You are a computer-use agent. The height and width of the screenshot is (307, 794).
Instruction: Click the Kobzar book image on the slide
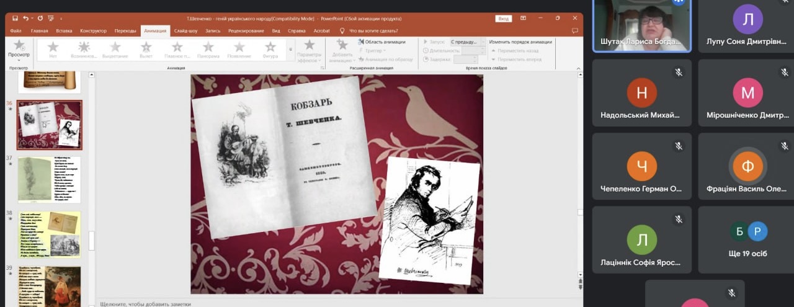[x=283, y=157]
